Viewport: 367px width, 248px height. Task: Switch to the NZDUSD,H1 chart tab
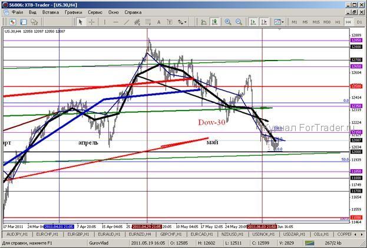[x=233, y=234]
